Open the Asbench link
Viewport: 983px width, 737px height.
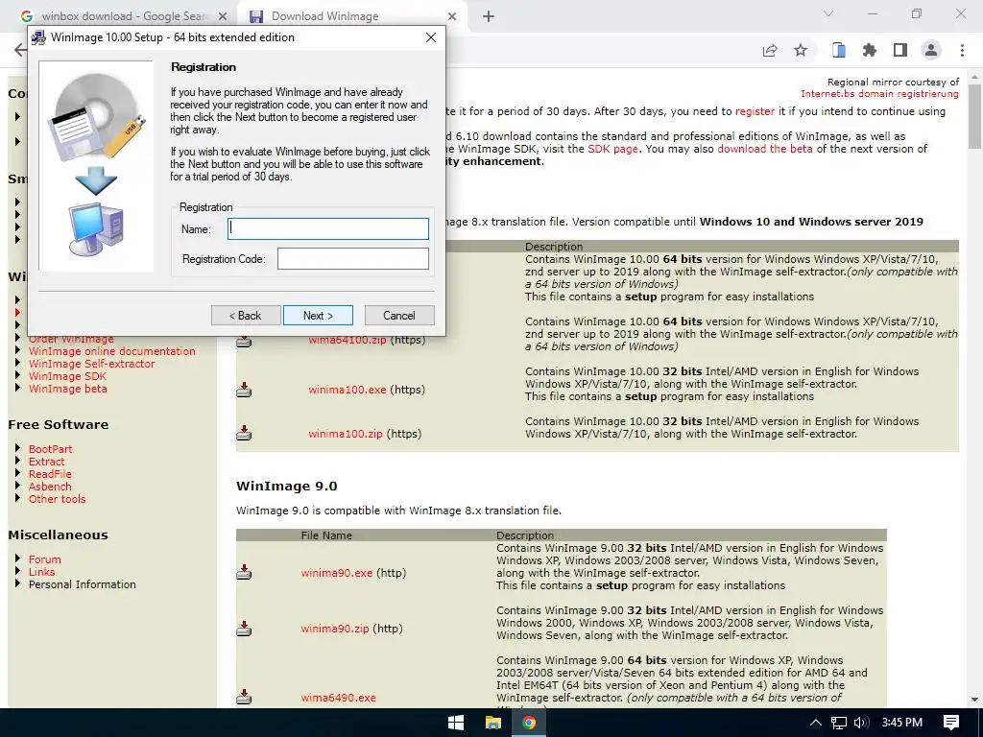point(50,487)
